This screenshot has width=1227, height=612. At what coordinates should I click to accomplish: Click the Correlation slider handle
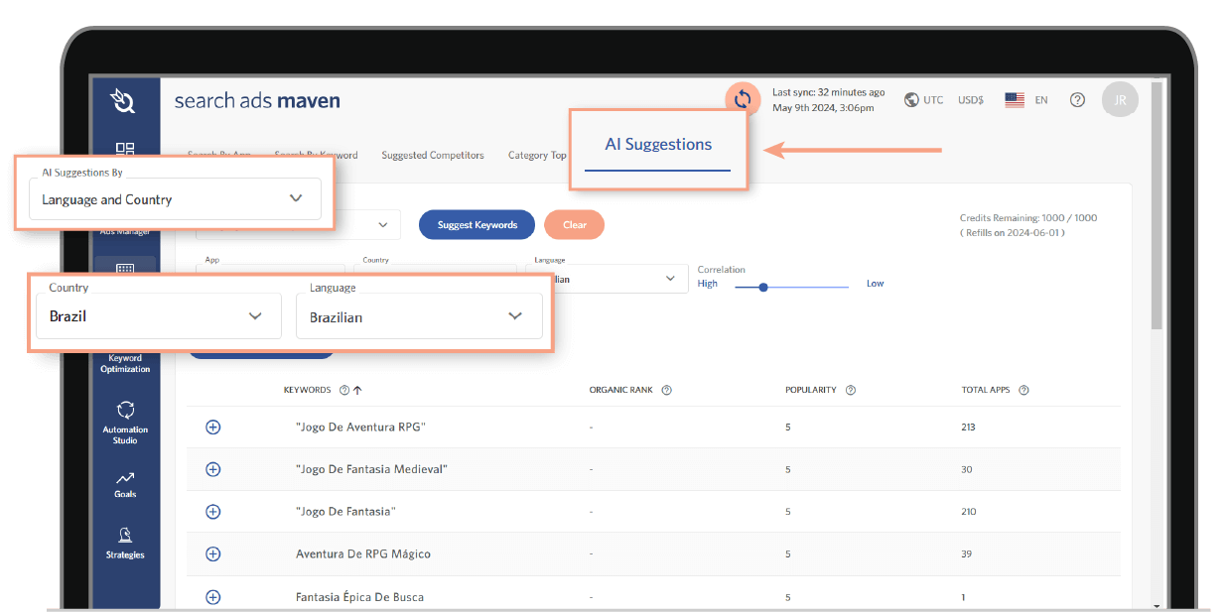point(762,288)
